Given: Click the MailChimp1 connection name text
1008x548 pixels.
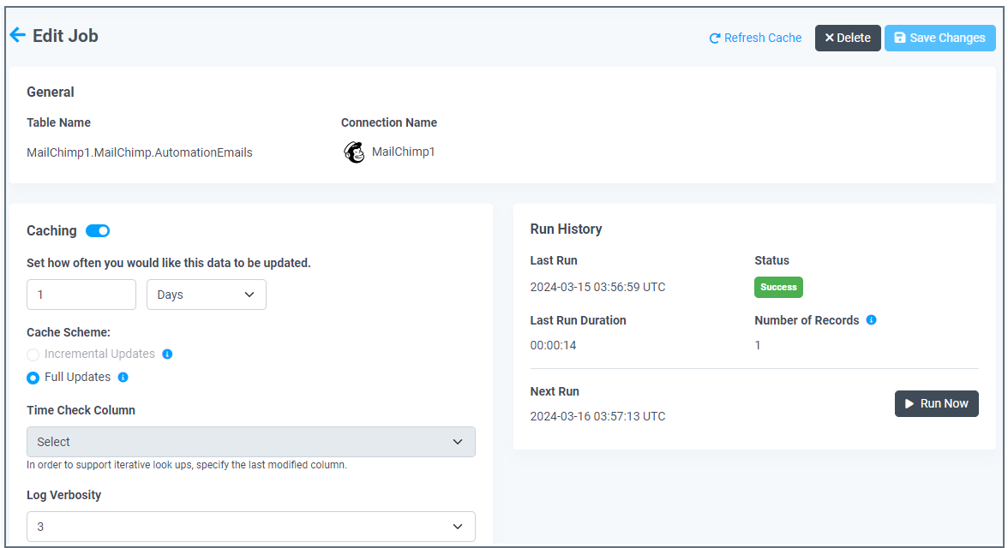Looking at the screenshot, I should pos(403,152).
